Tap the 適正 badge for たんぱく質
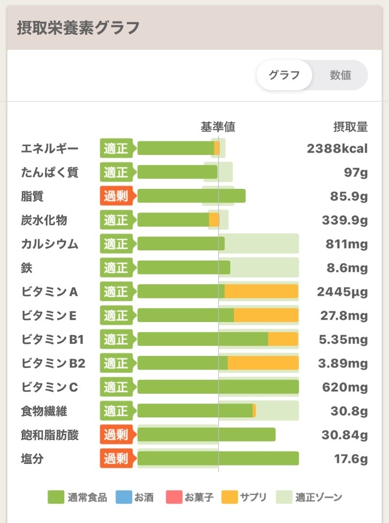The height and width of the screenshot is (523, 389). (x=116, y=172)
